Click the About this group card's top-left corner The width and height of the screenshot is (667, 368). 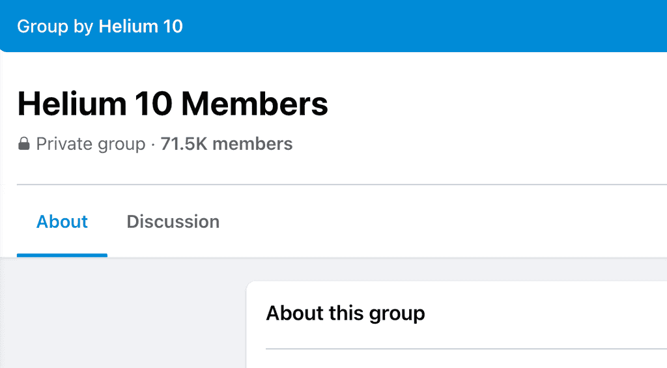pos(252,287)
